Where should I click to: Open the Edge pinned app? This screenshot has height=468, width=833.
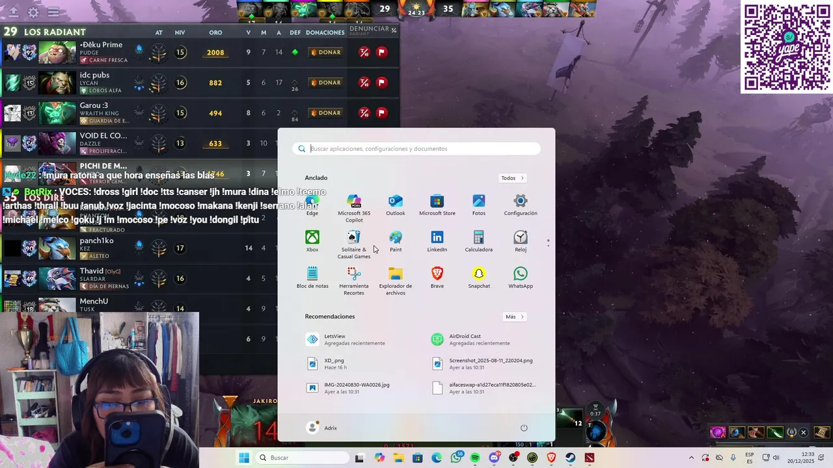click(312, 205)
